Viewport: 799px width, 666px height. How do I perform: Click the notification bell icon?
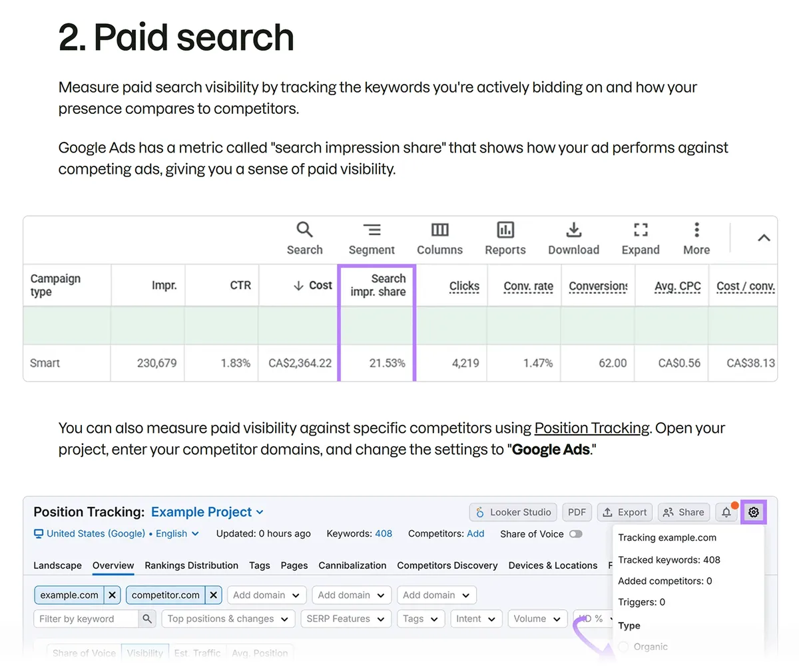(726, 512)
